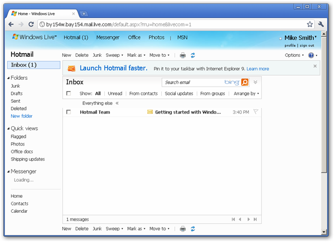Image resolution: width=334 pixels, height=242 pixels.
Task: Open the Flagged quick view
Action: pos(19,137)
